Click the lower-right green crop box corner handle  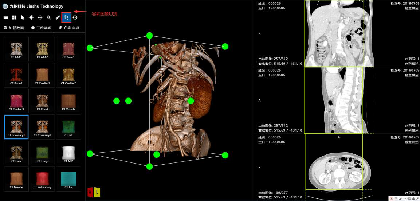(225, 155)
